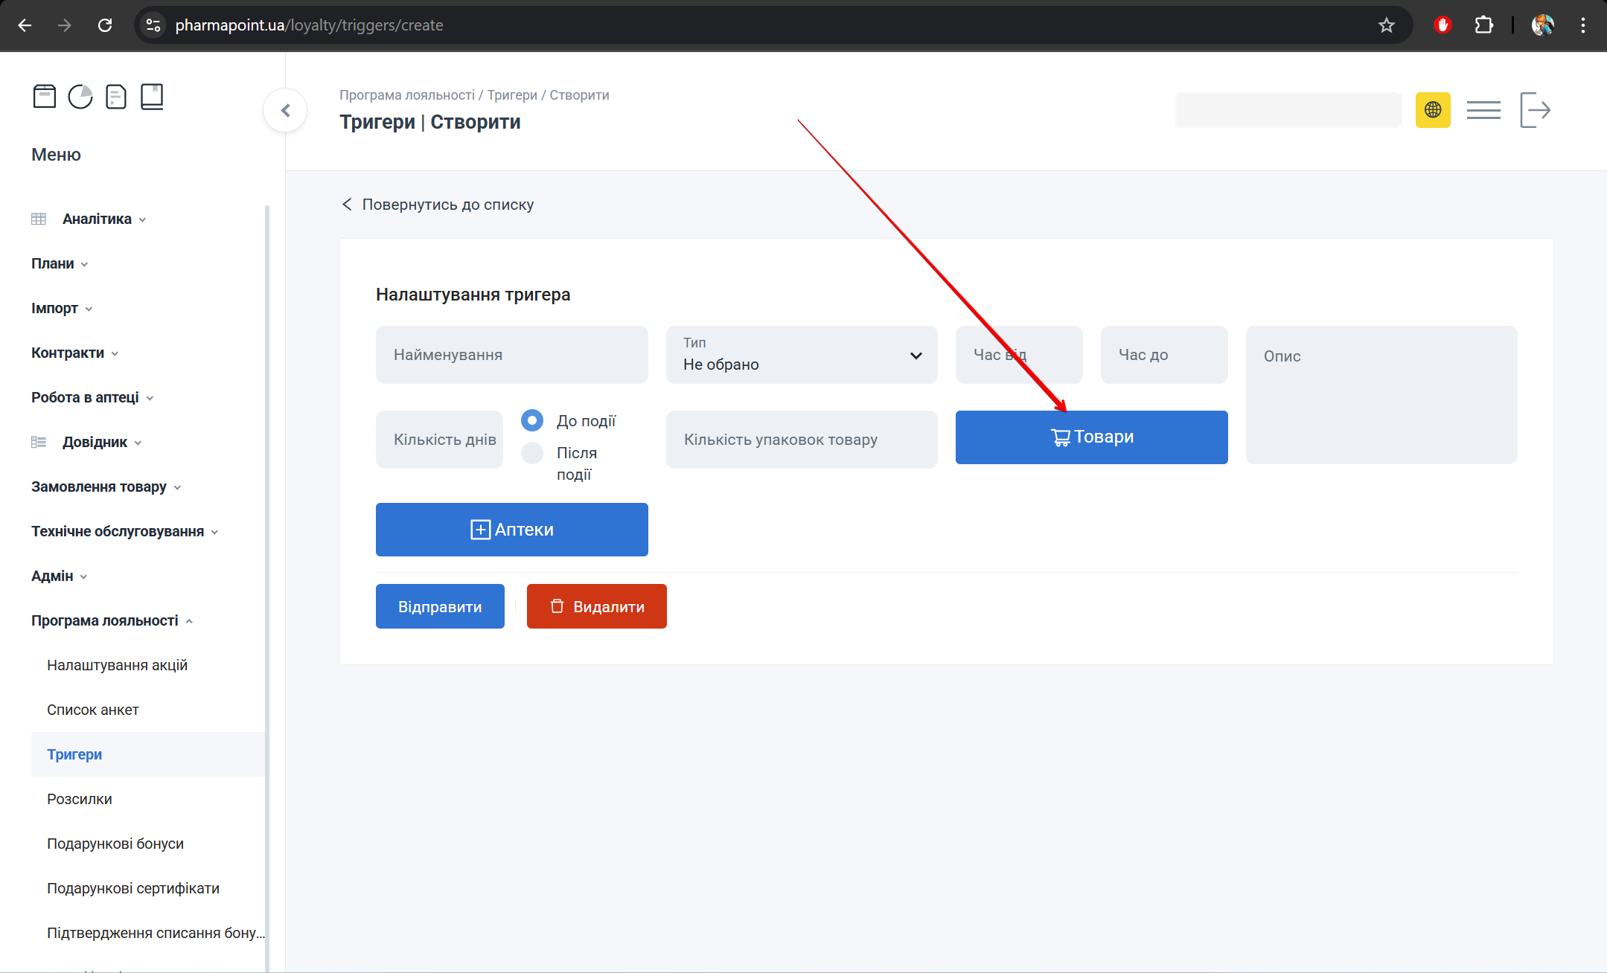Click the logout arrow icon
The height and width of the screenshot is (973, 1607).
(1535, 110)
